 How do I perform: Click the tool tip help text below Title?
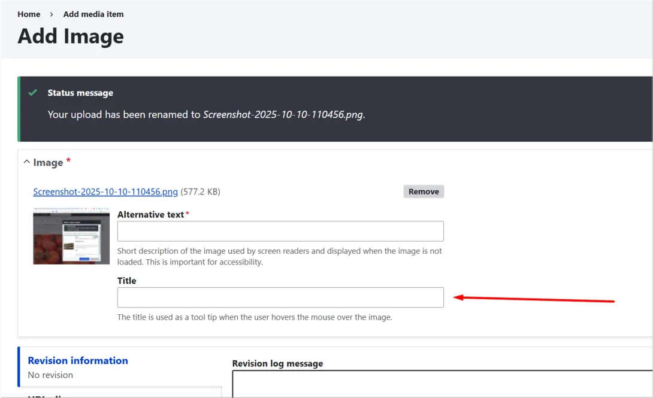pos(255,317)
